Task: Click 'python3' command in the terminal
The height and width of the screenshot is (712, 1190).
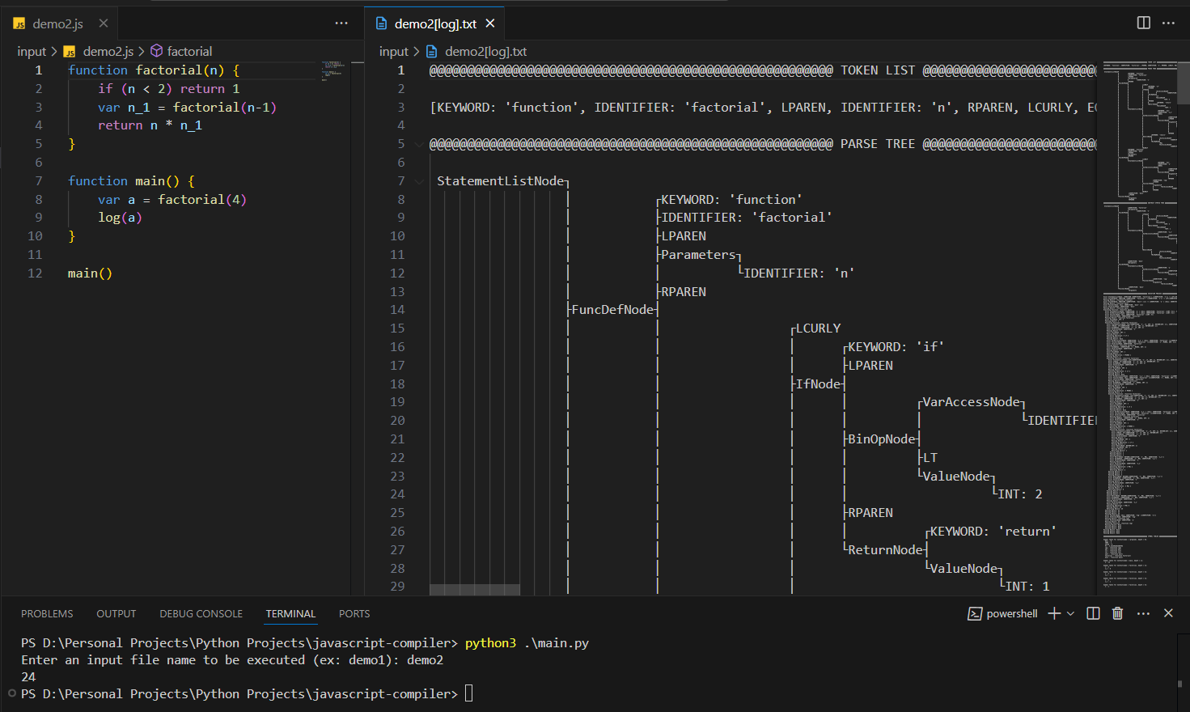Action: (x=490, y=643)
